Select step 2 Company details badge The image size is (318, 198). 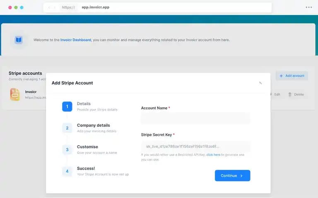[x=67, y=128]
